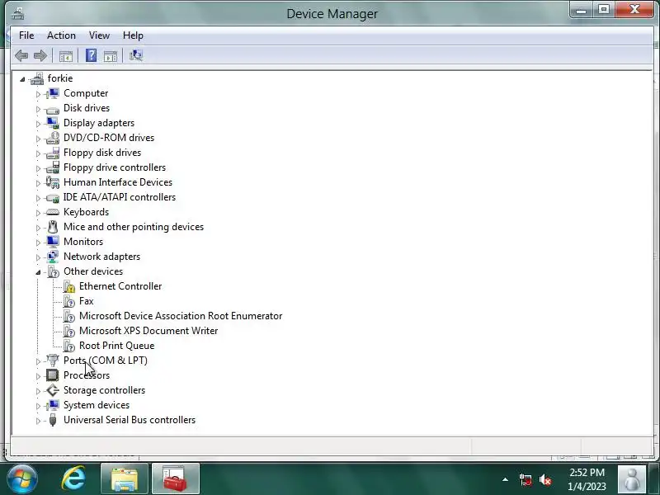The height and width of the screenshot is (495, 660).
Task: Click the Microsoft Device Association Root Enumerator icon
Action: 68,316
